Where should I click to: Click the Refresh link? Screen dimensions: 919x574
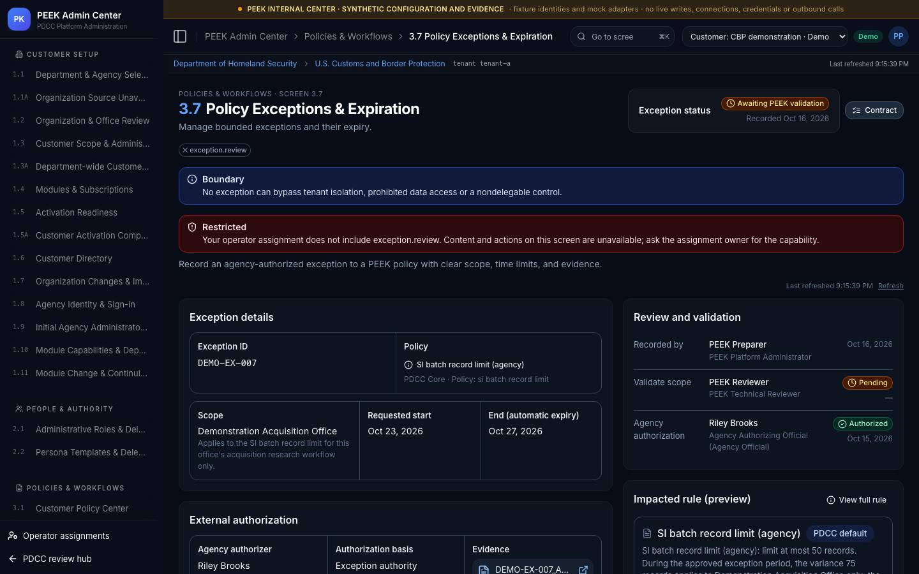[x=891, y=286]
